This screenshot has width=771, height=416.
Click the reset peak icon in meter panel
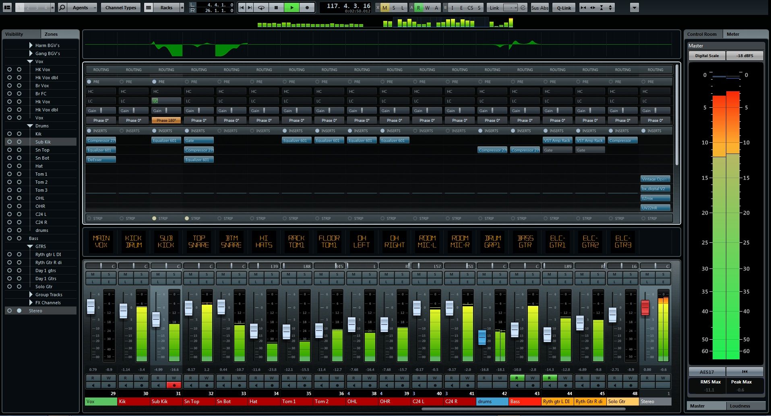pyautogui.click(x=745, y=372)
